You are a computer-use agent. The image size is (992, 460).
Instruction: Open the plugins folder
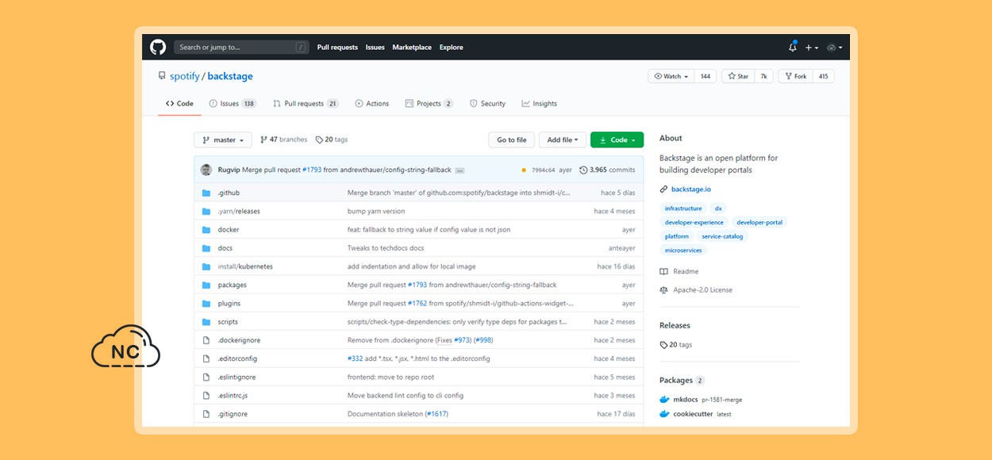tap(229, 303)
